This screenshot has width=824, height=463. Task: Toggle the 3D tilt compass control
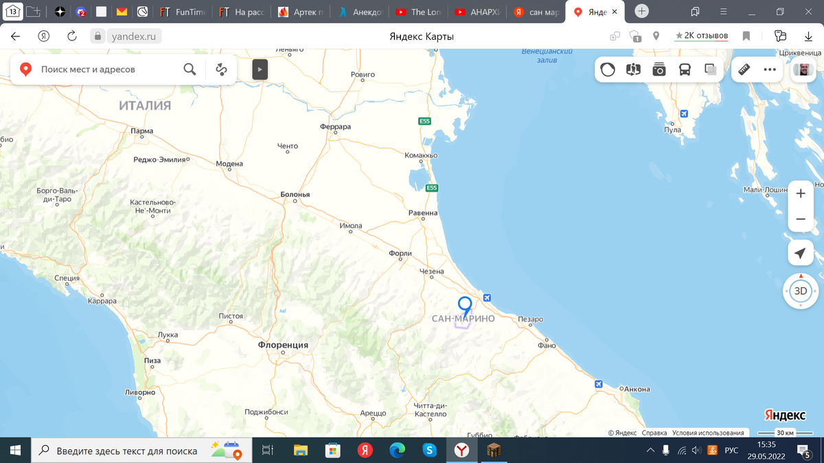pyautogui.click(x=801, y=291)
